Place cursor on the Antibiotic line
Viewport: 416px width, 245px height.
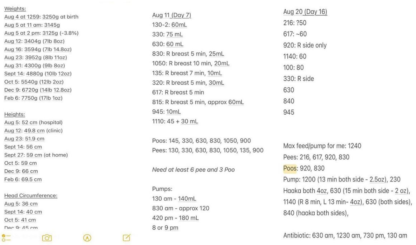click(345, 235)
